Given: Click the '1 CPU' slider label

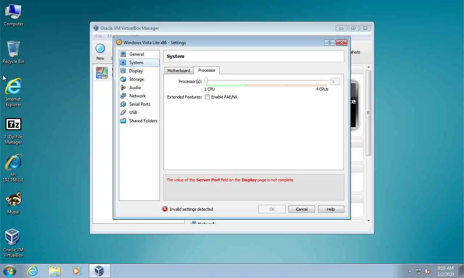Looking at the screenshot, I should (x=210, y=89).
